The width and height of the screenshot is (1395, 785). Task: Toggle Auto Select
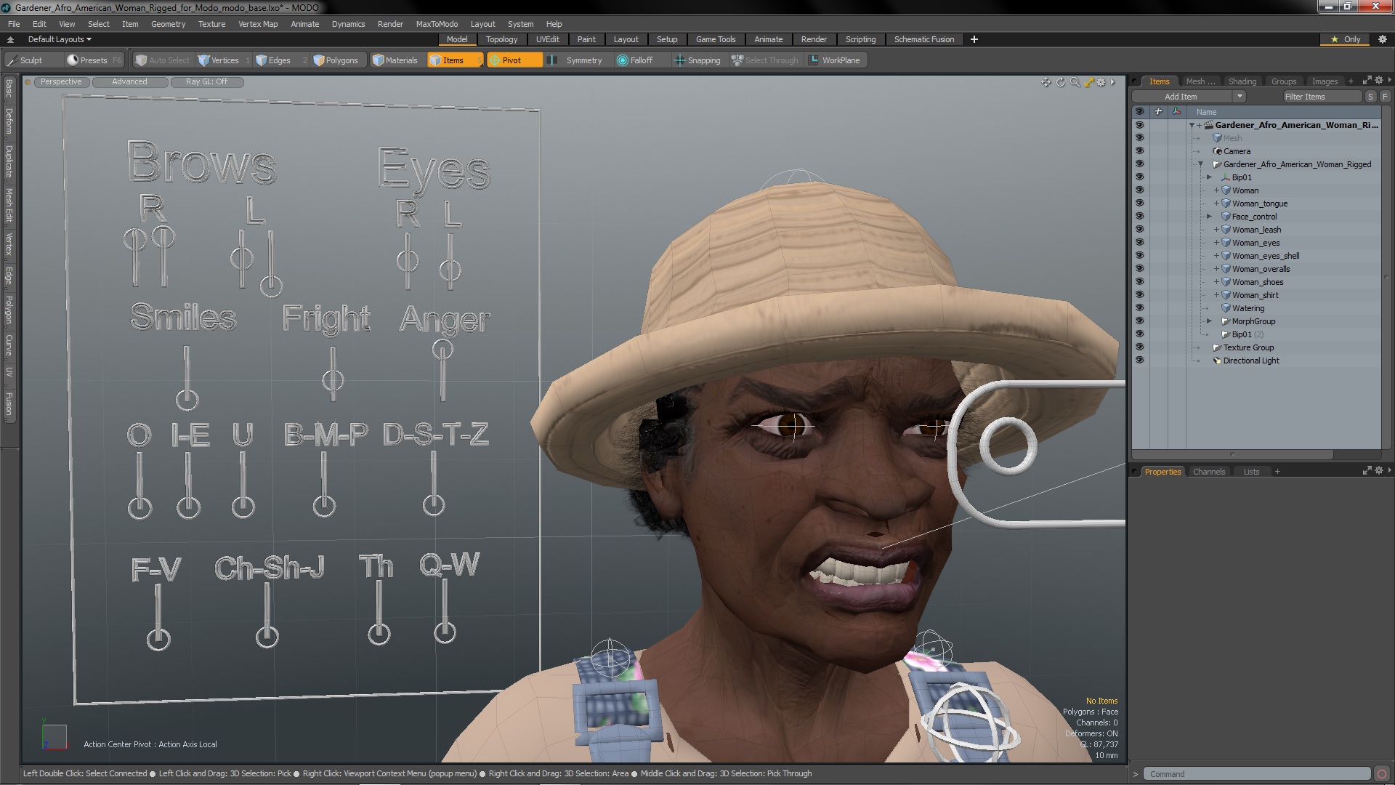(163, 60)
